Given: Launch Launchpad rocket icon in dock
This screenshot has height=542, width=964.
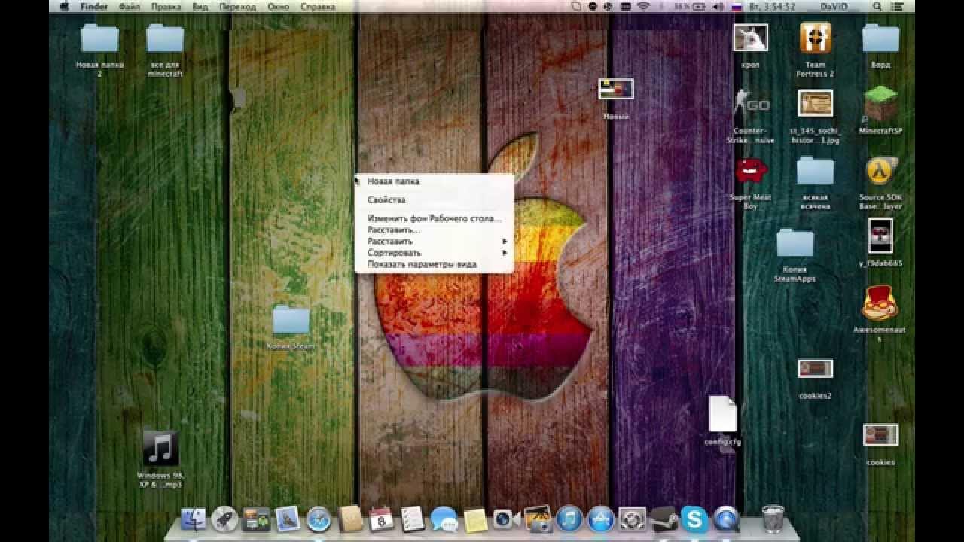Looking at the screenshot, I should click(224, 519).
